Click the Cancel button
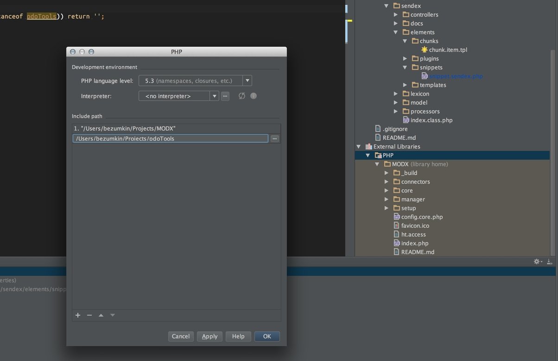 point(181,336)
